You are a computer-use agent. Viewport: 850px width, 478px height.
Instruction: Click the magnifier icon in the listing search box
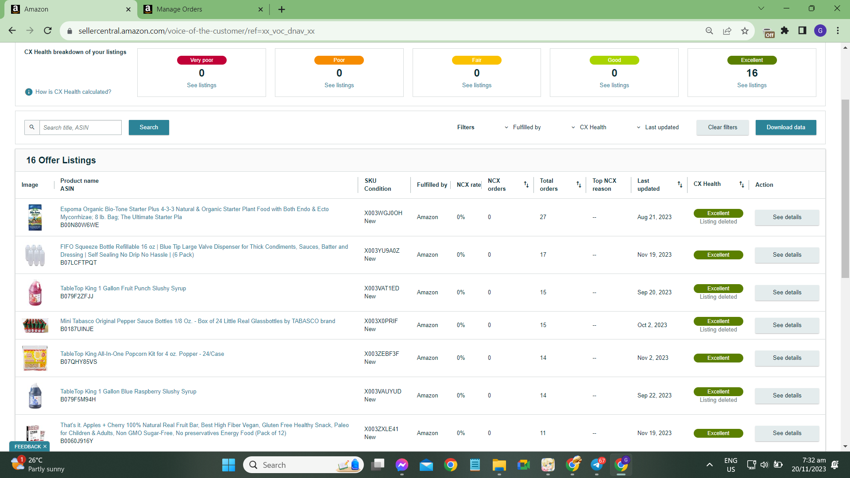coord(32,127)
